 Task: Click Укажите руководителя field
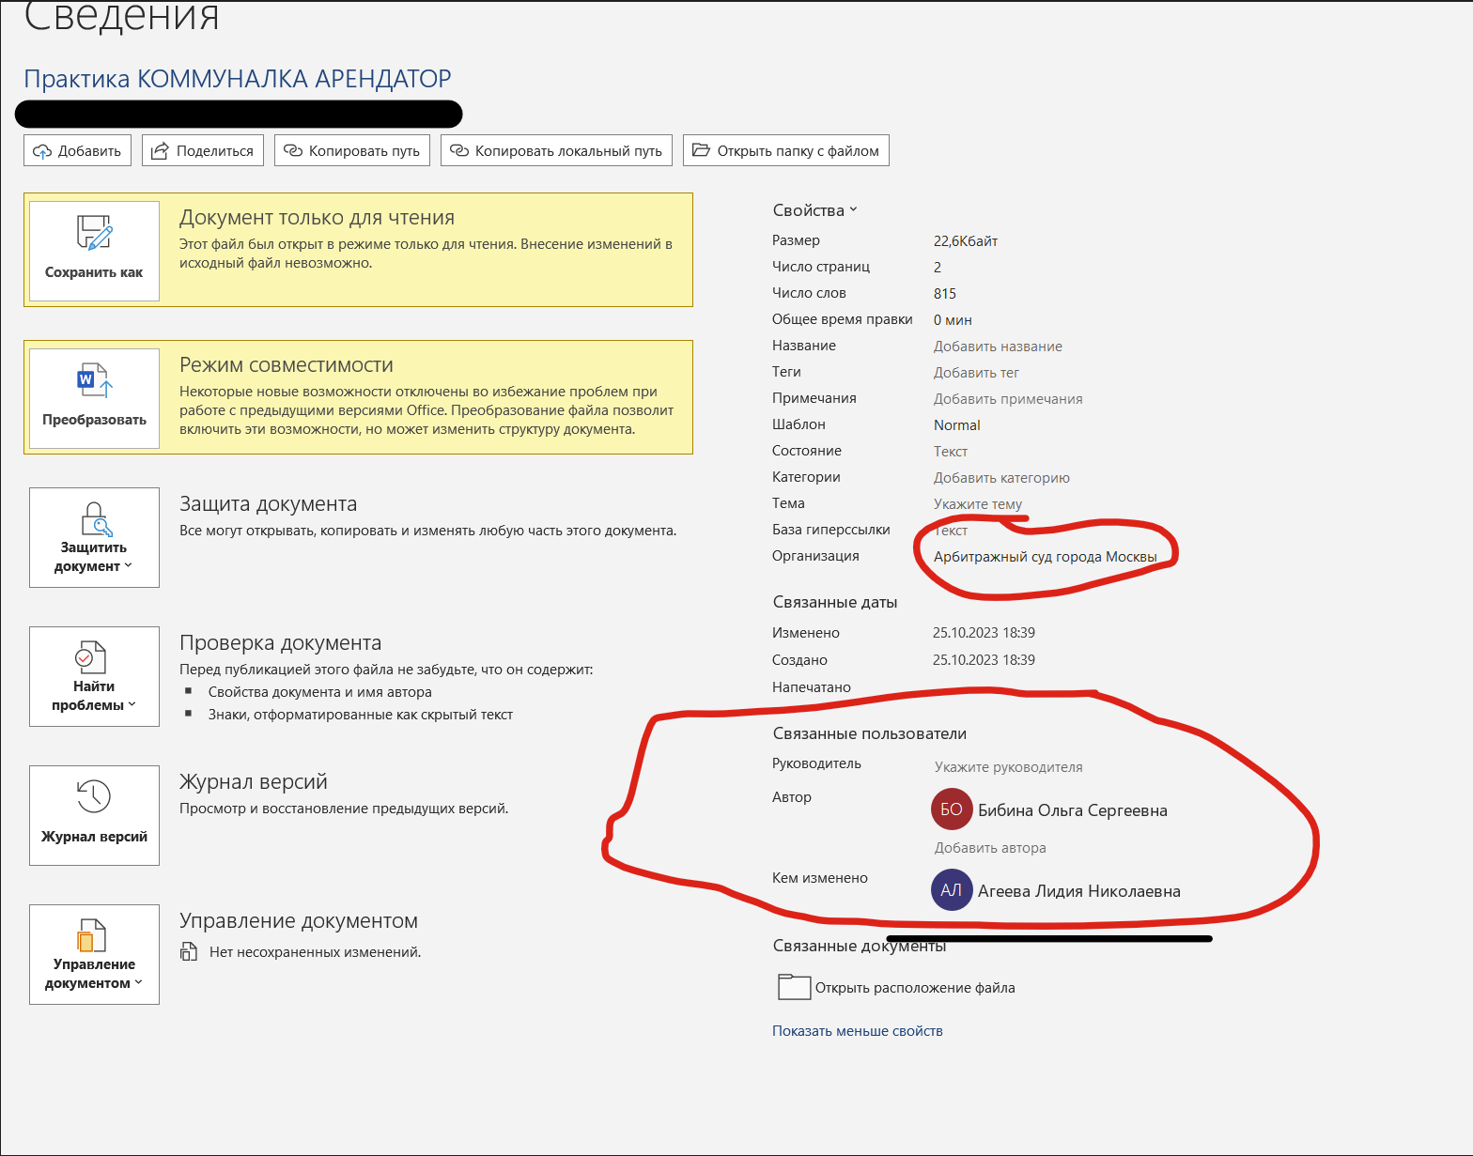click(1009, 767)
